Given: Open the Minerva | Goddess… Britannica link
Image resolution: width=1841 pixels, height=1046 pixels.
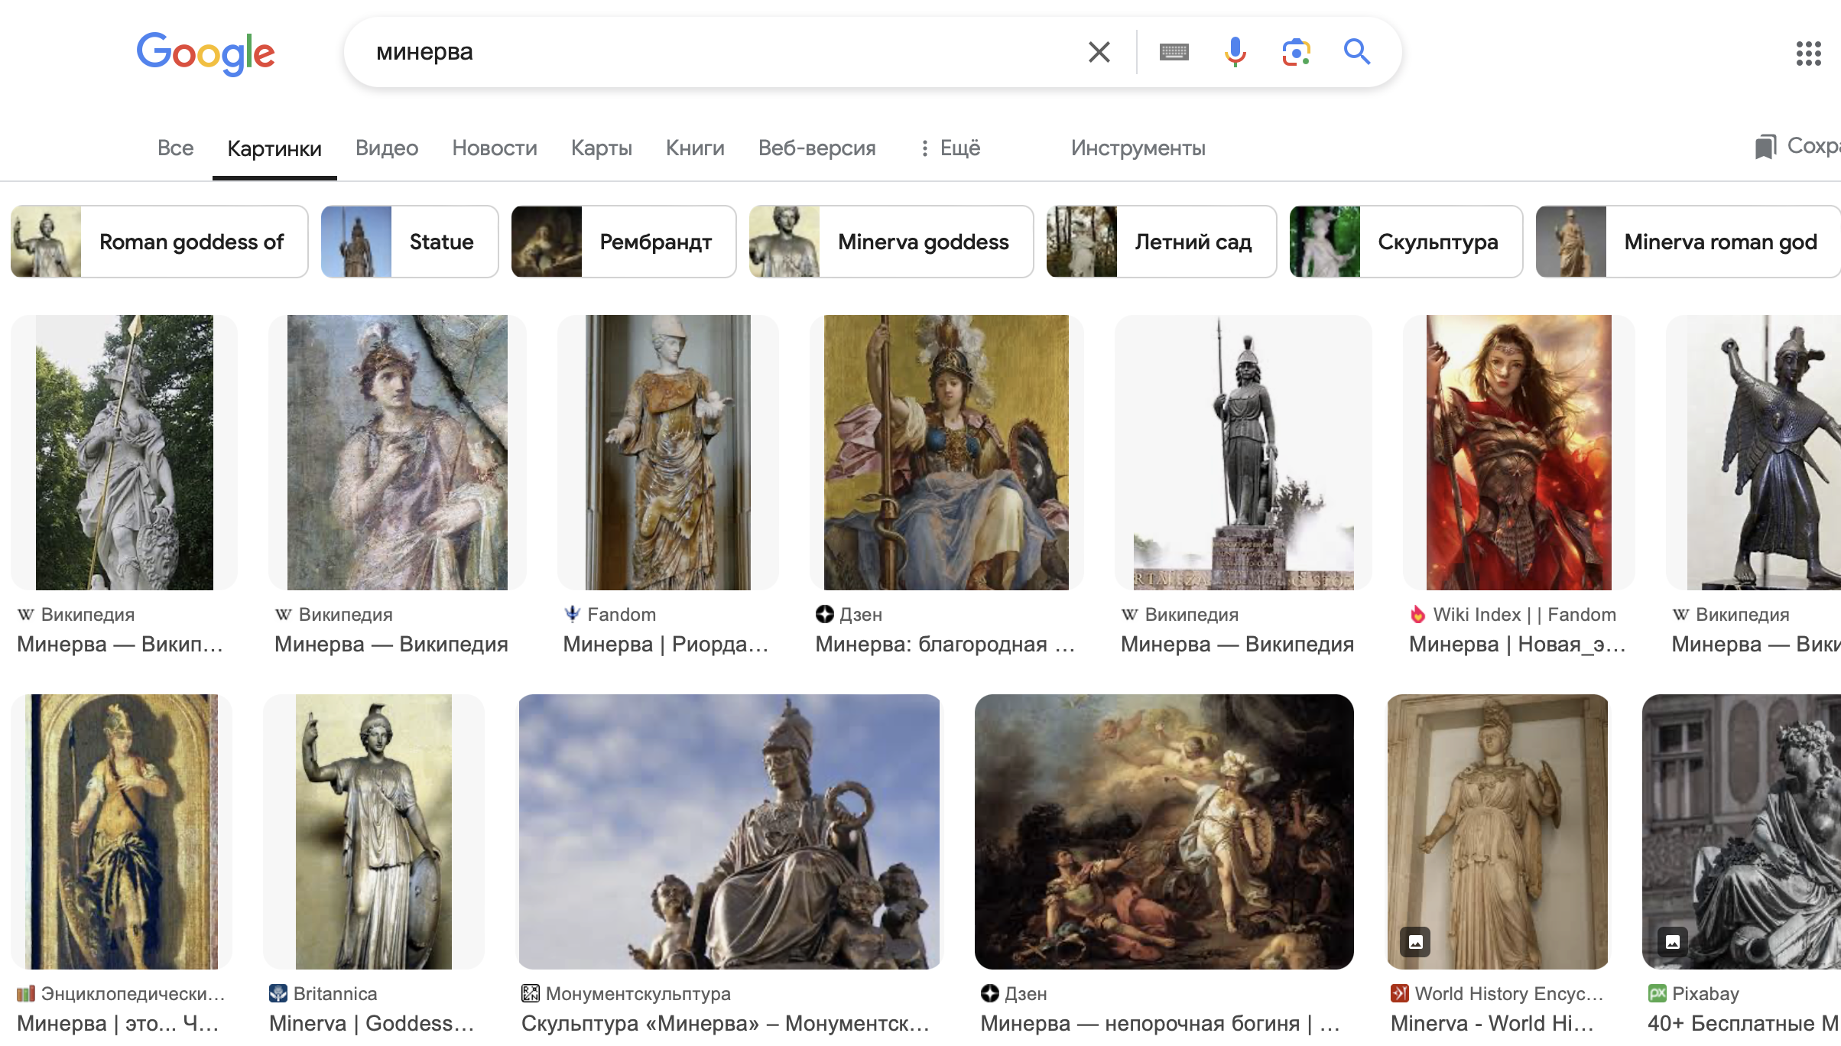Looking at the screenshot, I should (x=372, y=1023).
